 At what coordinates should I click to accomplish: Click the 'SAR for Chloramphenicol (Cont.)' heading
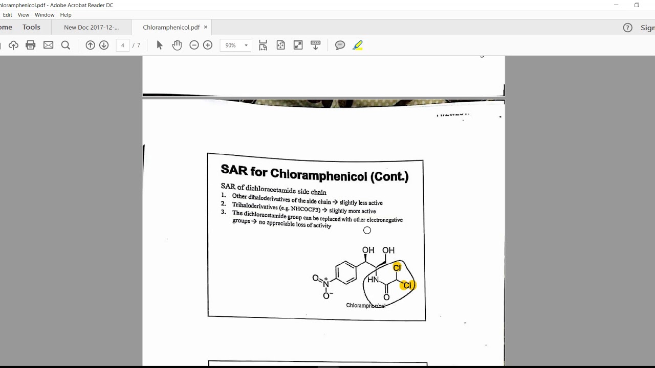[314, 173]
